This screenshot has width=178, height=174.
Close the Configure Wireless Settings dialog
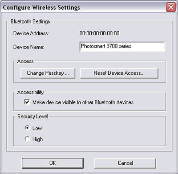(171, 7)
